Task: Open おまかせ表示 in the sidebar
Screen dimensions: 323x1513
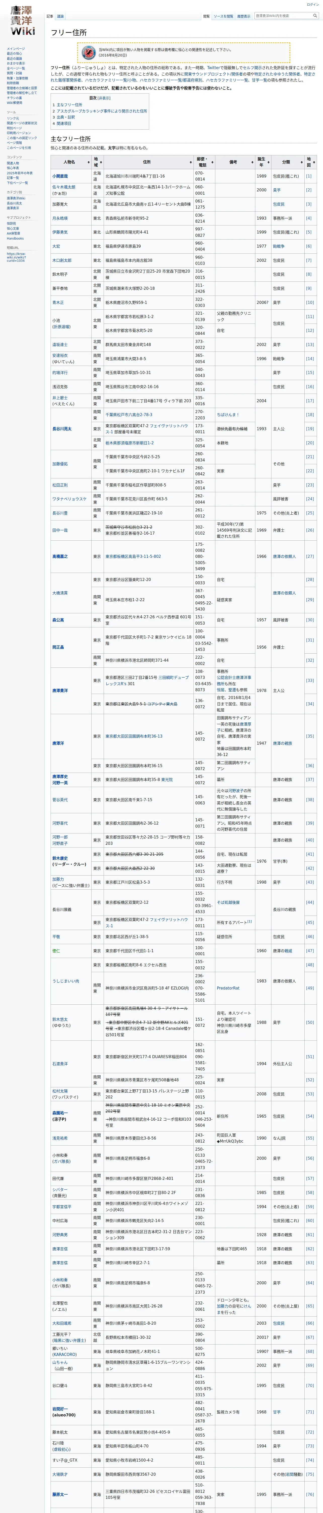Action: point(16,64)
